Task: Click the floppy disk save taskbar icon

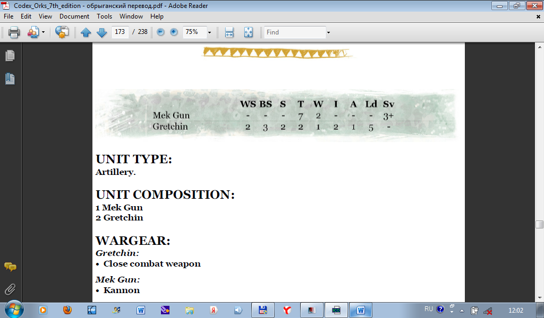Action: (262, 310)
